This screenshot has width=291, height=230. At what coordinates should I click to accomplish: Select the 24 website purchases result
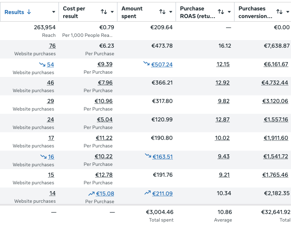[x=51, y=120]
